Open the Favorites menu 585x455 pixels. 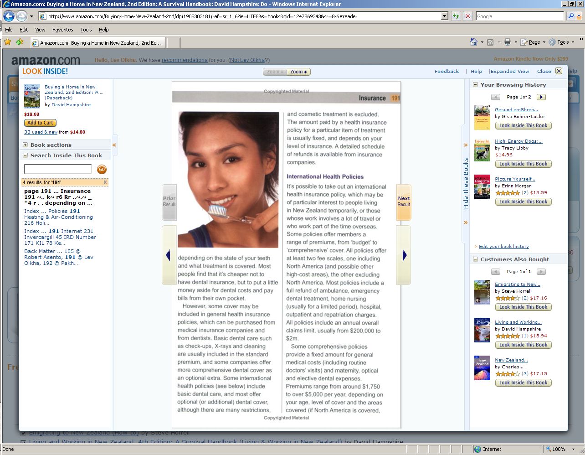63,30
